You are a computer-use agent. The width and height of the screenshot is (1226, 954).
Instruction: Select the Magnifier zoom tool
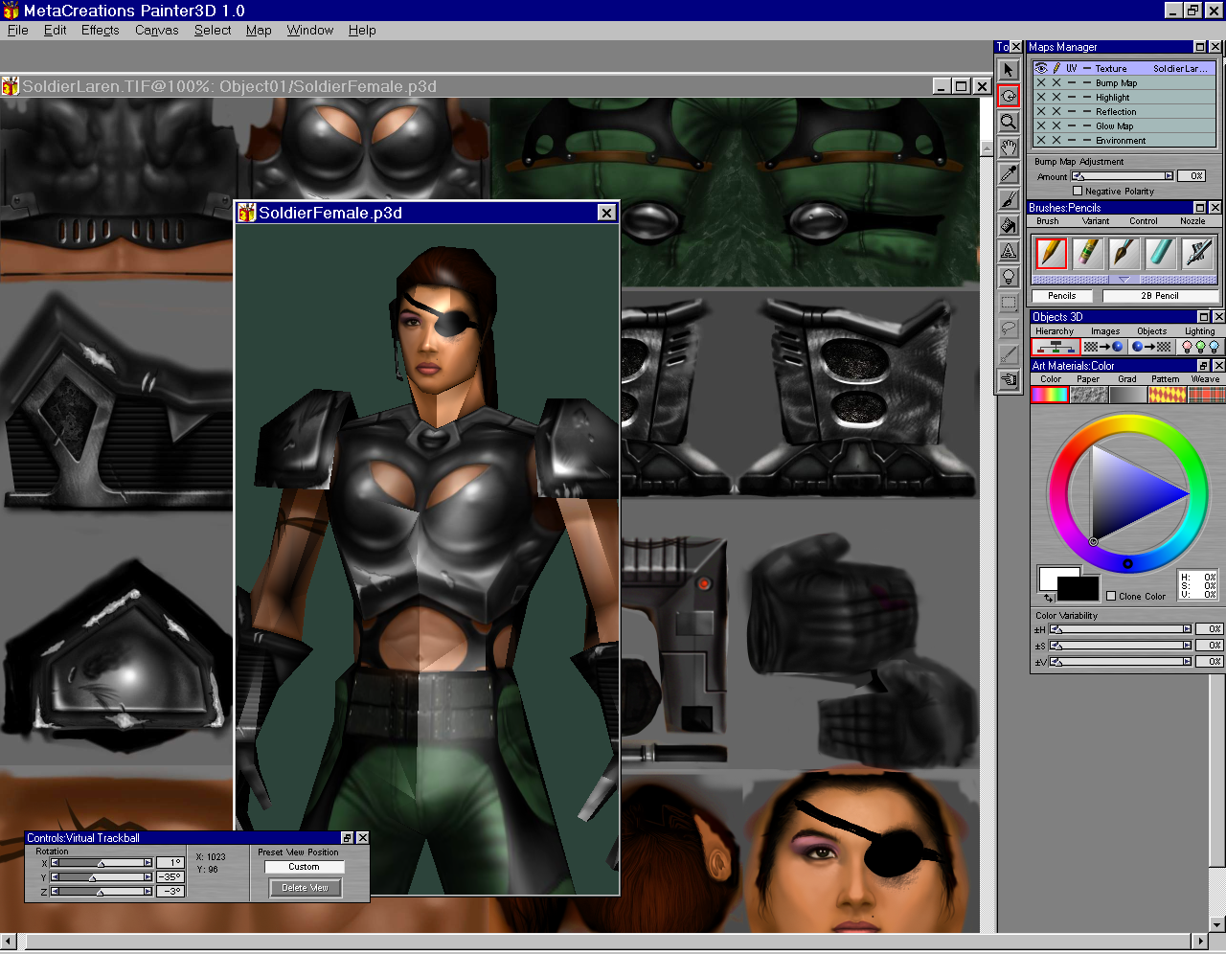coord(1009,122)
